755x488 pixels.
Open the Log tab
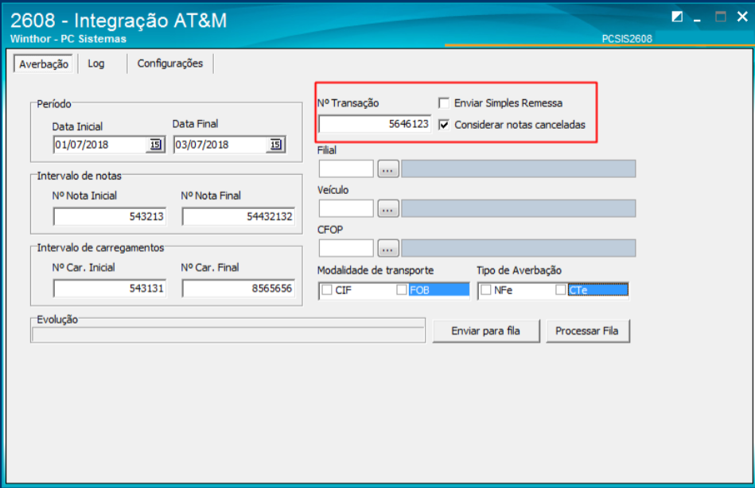click(x=95, y=64)
